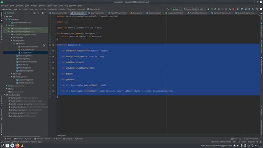Collapse the fragments package node
The image size is (263, 148).
click(12, 41)
